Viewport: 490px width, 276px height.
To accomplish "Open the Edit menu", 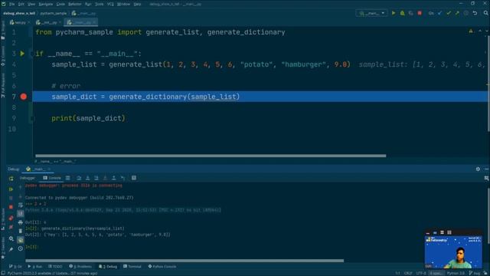I will point(21,4).
